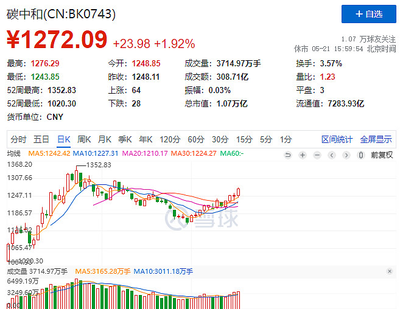Select the 日K chart tab
This screenshot has height=309, width=400.
click(63, 139)
